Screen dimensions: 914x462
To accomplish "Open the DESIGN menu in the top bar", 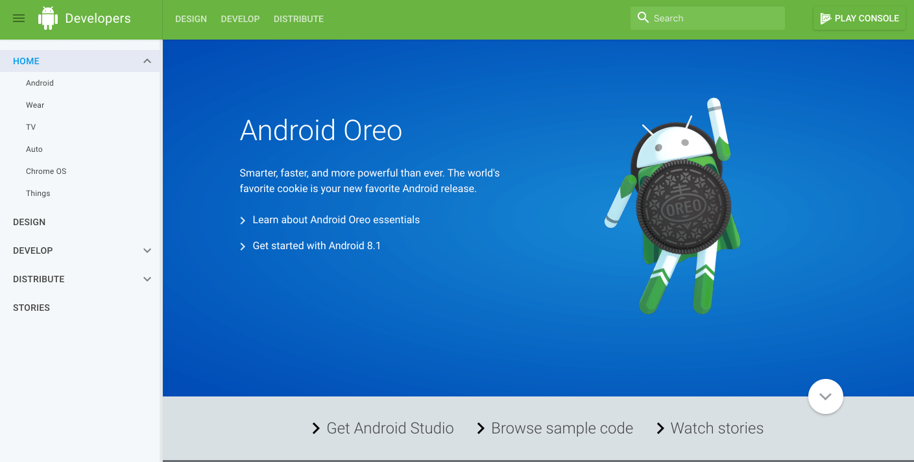I will (191, 19).
